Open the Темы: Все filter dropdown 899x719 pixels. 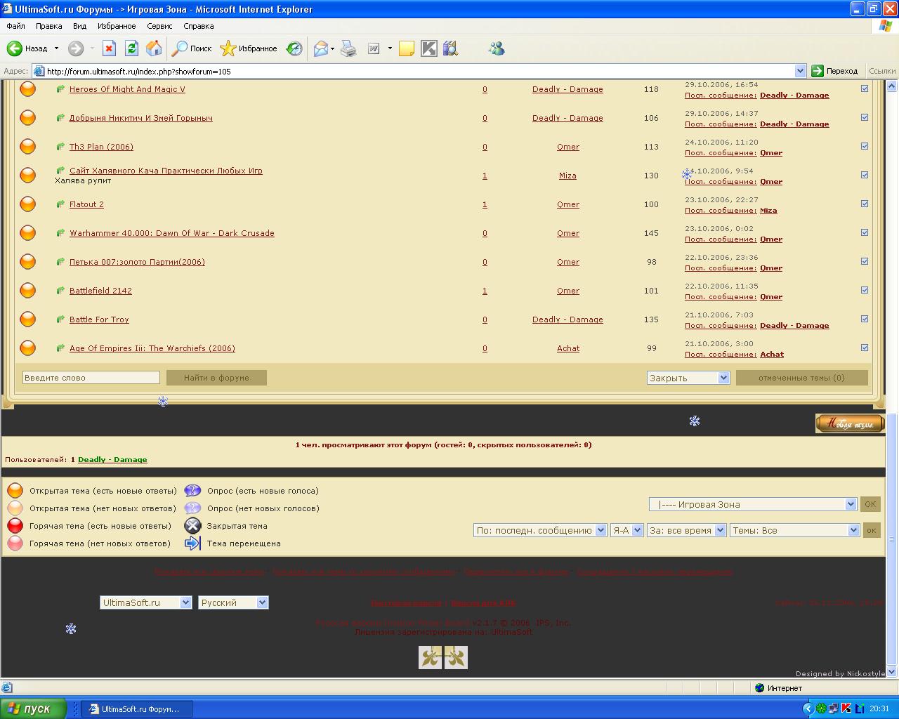(x=794, y=530)
